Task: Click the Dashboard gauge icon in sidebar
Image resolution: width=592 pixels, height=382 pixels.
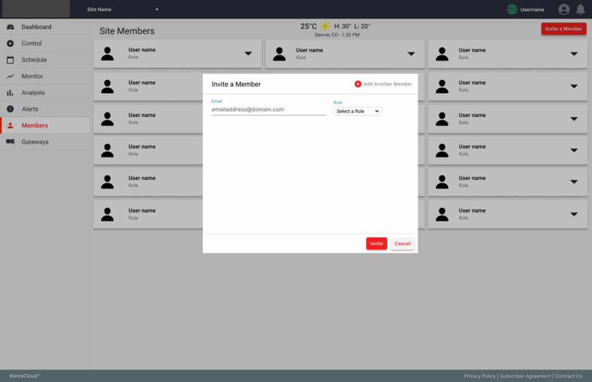Action: point(10,27)
